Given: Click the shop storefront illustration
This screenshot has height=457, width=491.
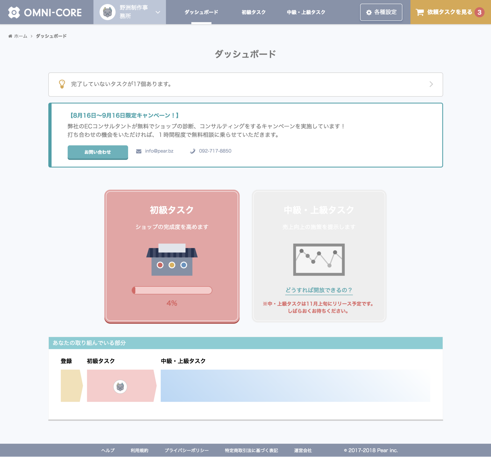Looking at the screenshot, I should click(x=172, y=259).
